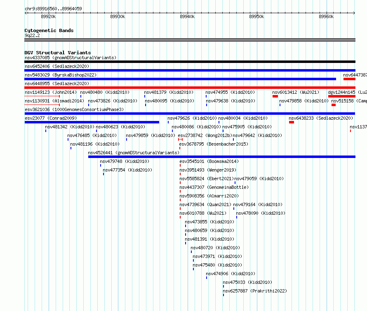The width and height of the screenshot is (367, 311).
Task: Click nsv475033 (Kidd2010) label
Action: point(247,282)
